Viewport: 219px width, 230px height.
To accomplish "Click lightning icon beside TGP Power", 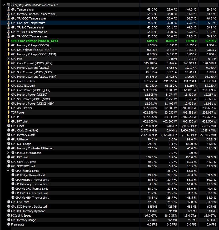I will click(x=8, y=112).
